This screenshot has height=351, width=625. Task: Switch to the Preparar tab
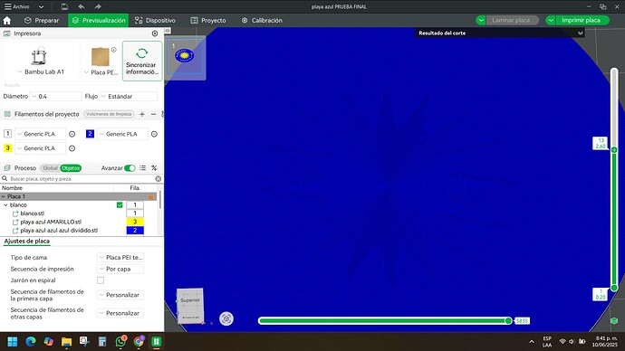[x=42, y=20]
